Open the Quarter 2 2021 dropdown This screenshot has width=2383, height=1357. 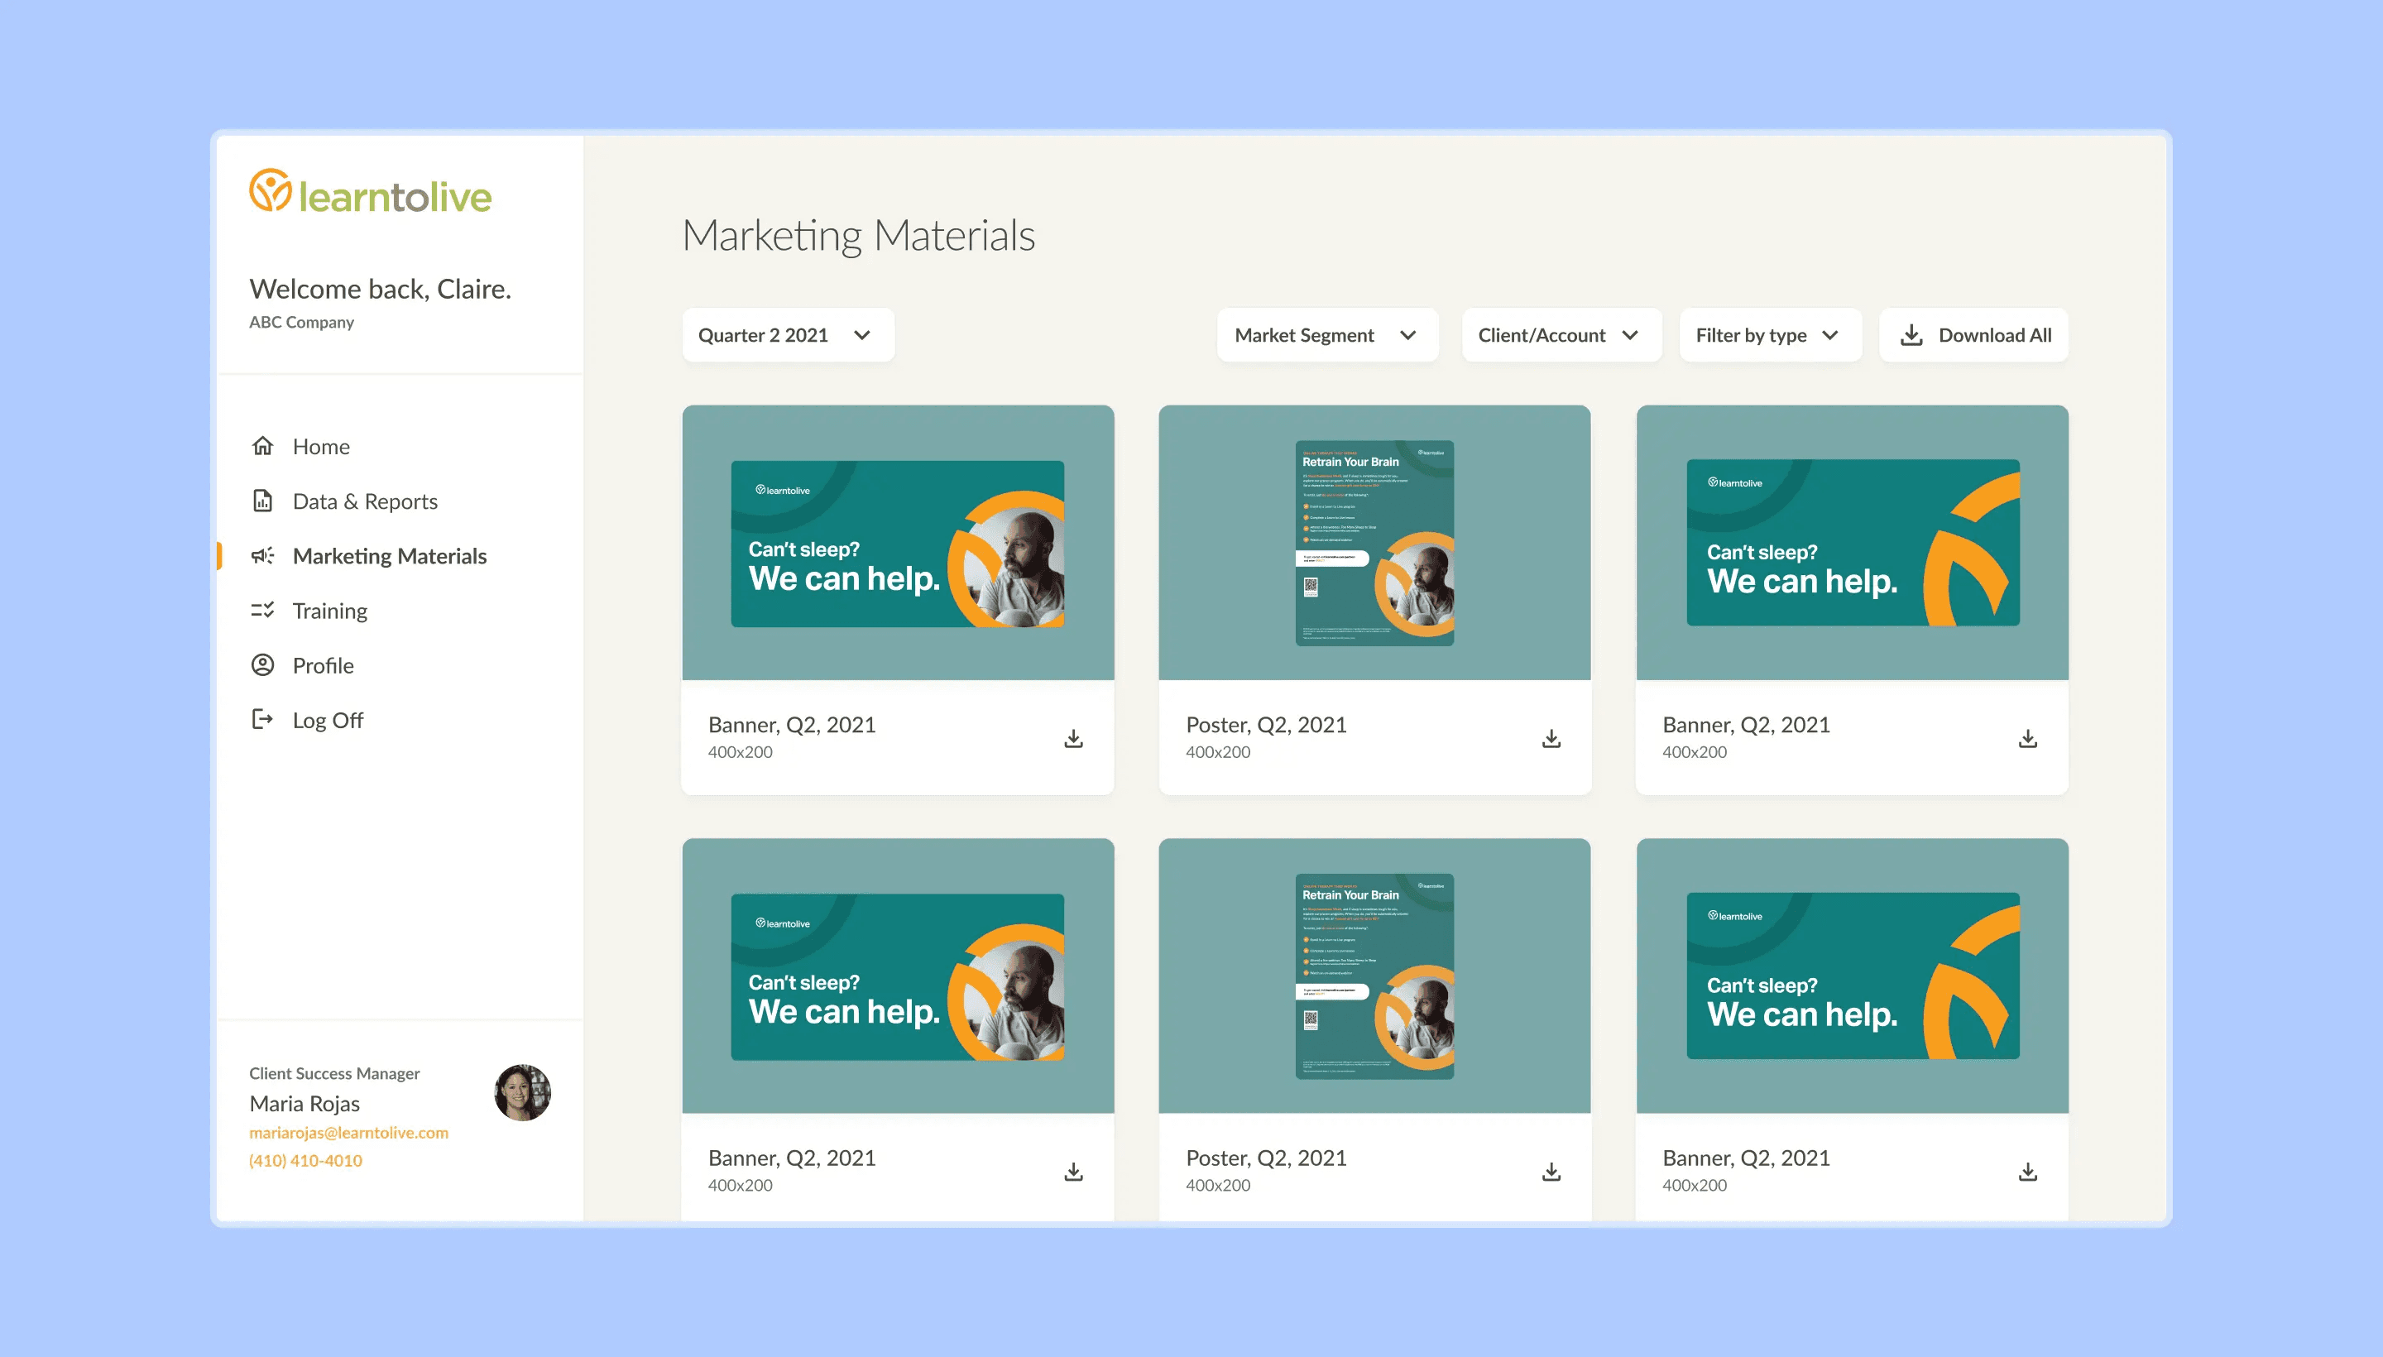(x=788, y=335)
